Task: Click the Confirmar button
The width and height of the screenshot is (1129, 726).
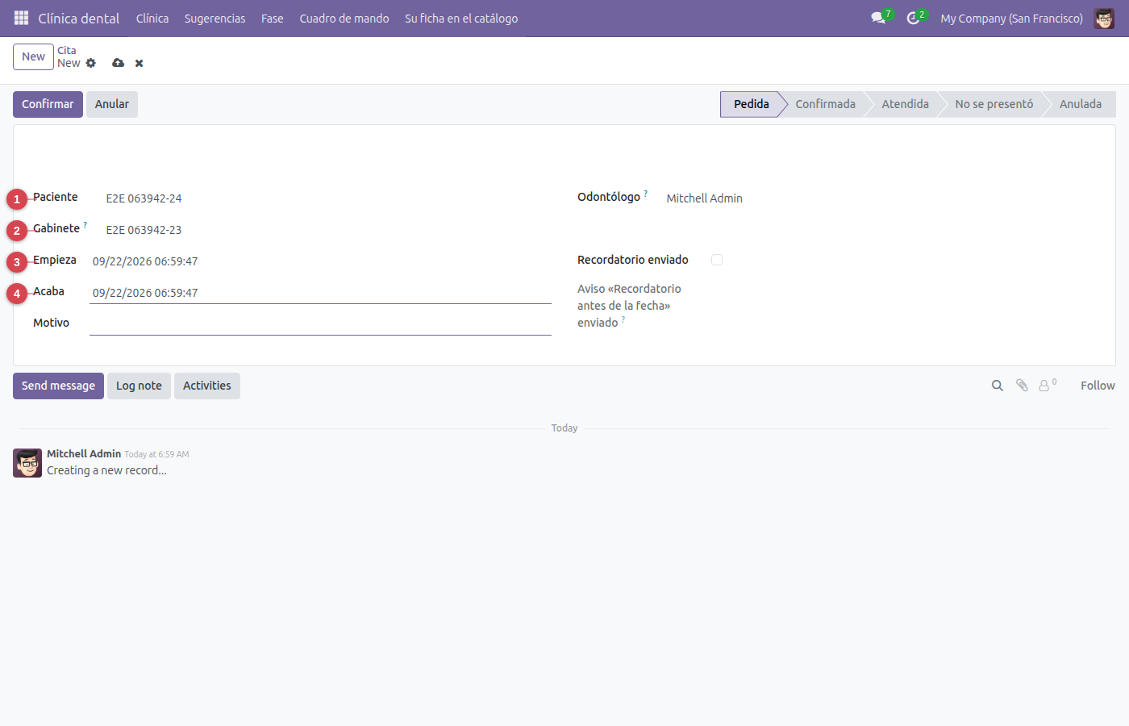Action: pos(48,104)
